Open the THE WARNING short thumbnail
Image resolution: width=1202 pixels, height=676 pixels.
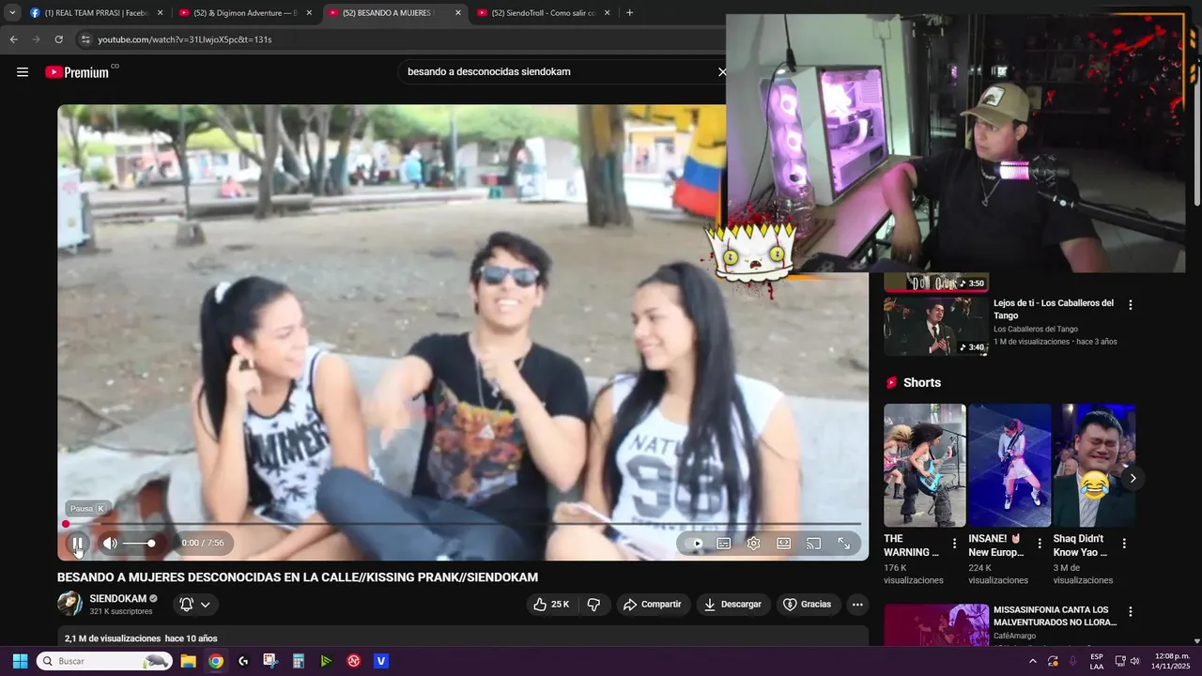coord(924,465)
